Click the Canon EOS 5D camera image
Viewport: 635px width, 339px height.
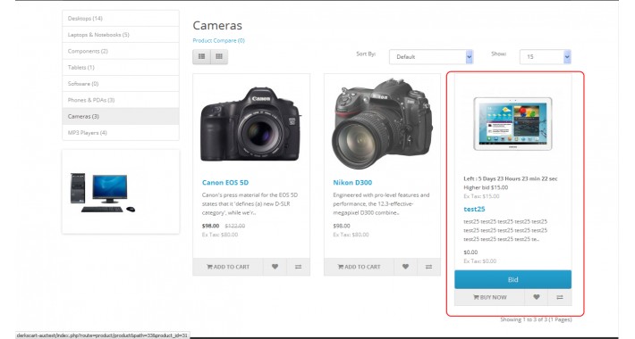tap(251, 124)
